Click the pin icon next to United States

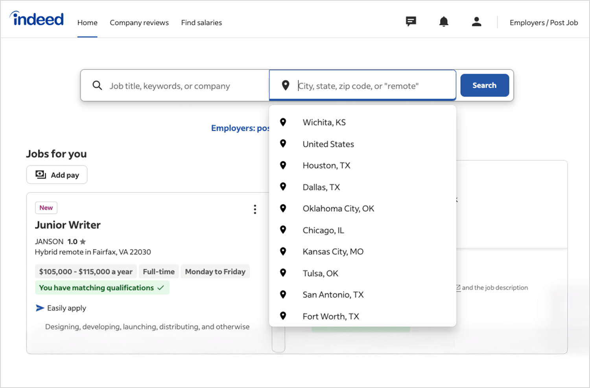[x=283, y=144]
